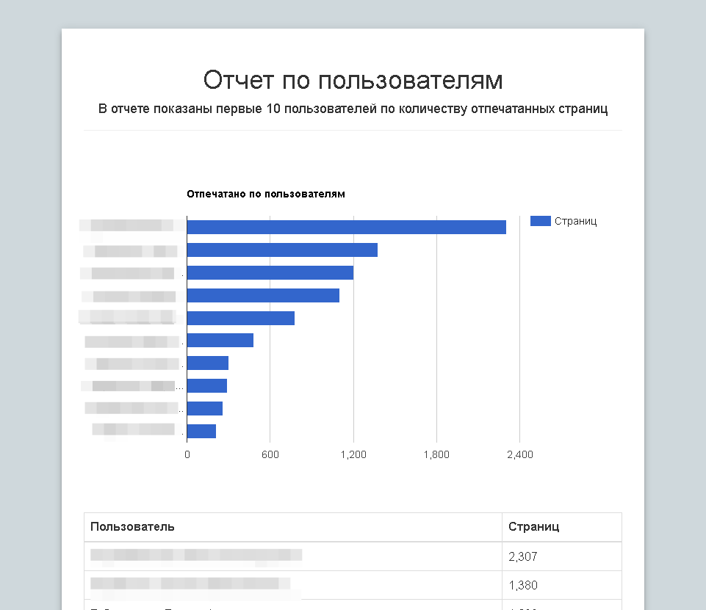Select the table cell showing 2,307
Viewport: 706px width, 610px height.
click(x=523, y=557)
